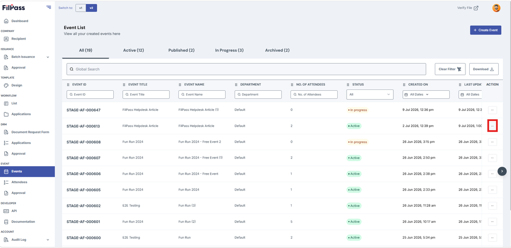The image size is (511, 248).
Task: Click the Global Search input field
Action: (246, 69)
